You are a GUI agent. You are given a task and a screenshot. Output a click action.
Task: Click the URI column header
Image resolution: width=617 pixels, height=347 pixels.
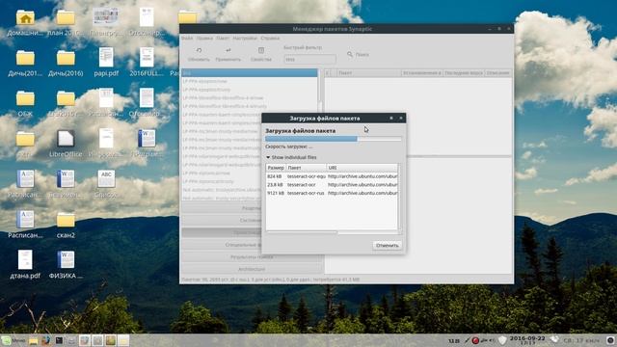[x=362, y=168]
